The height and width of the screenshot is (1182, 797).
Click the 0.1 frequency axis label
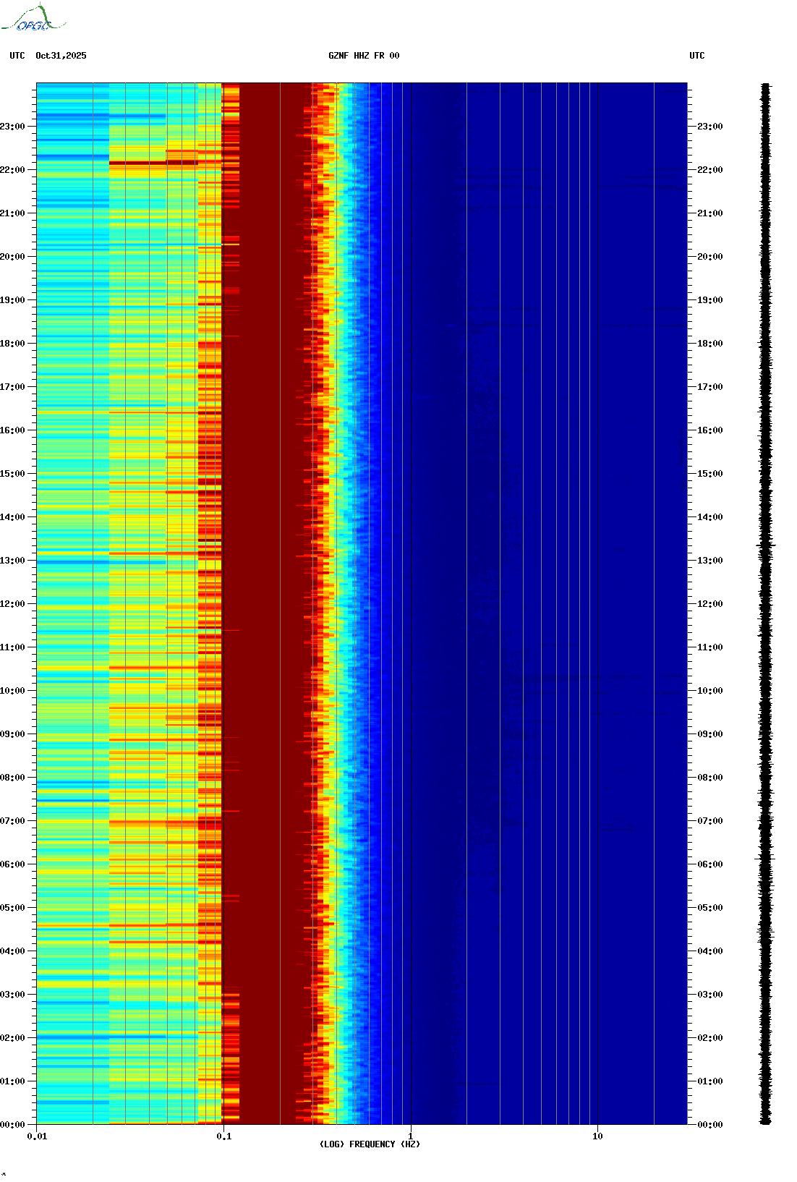[224, 1136]
